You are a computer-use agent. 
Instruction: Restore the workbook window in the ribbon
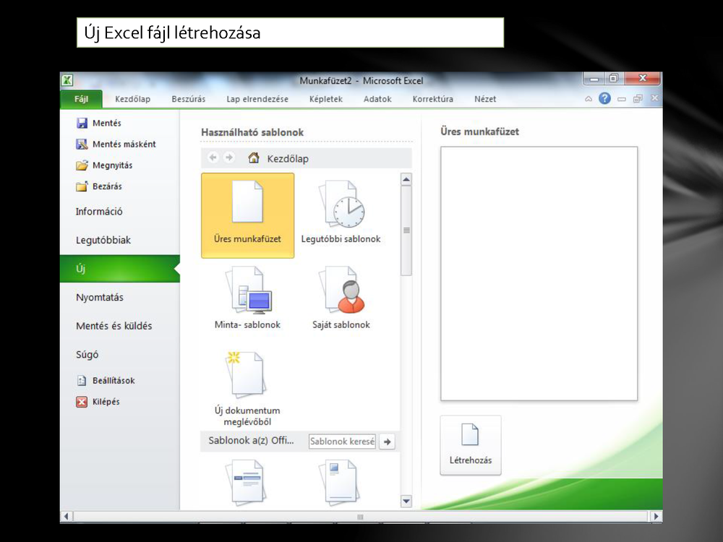[638, 98]
